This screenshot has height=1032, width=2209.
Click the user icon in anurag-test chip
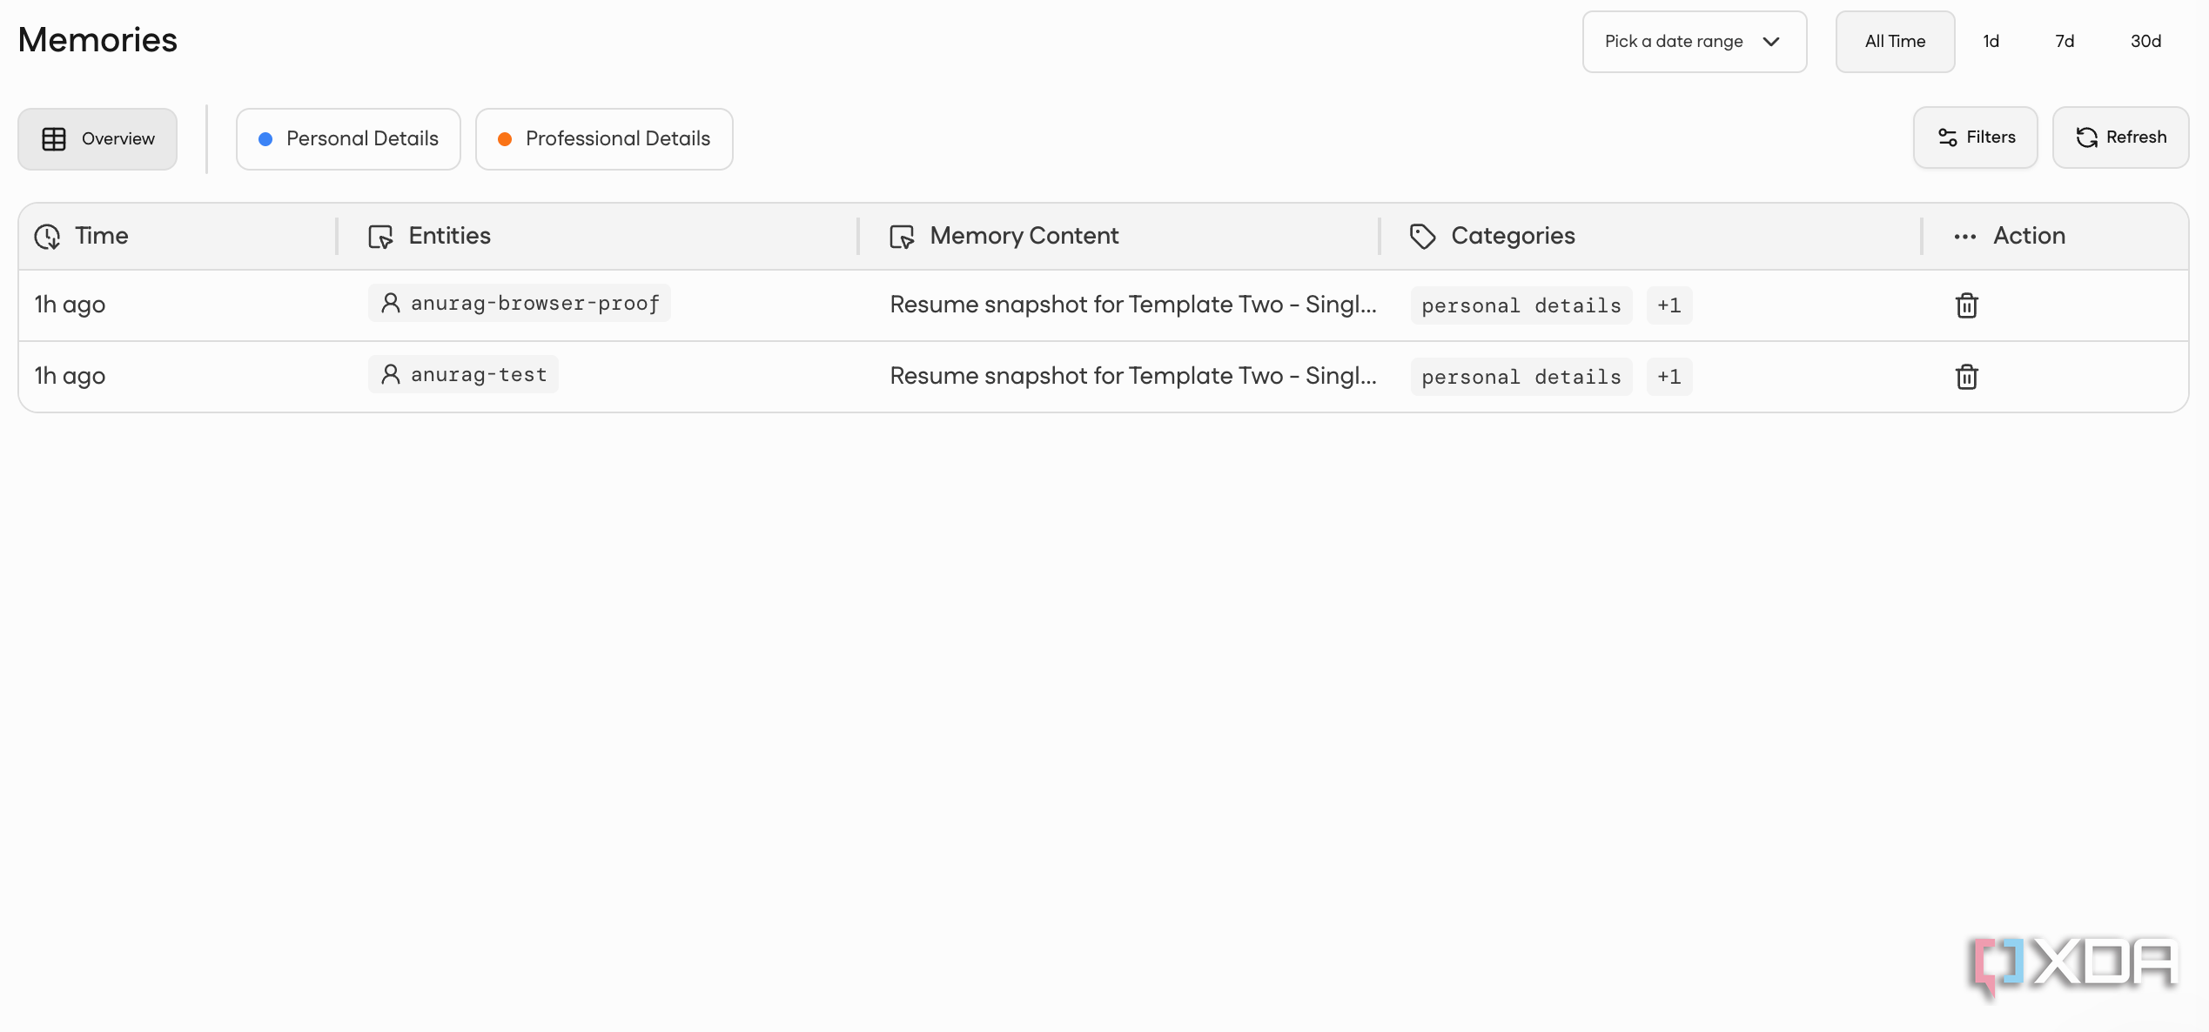point(391,374)
